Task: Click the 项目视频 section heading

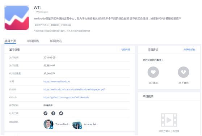Action: 148,96
